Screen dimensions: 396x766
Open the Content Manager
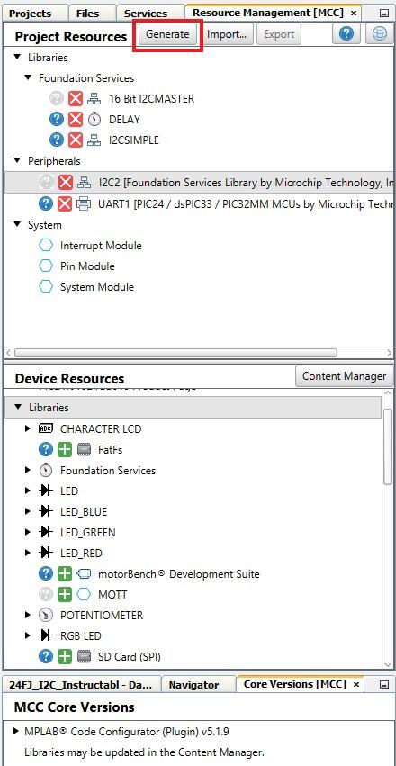pyautogui.click(x=344, y=376)
